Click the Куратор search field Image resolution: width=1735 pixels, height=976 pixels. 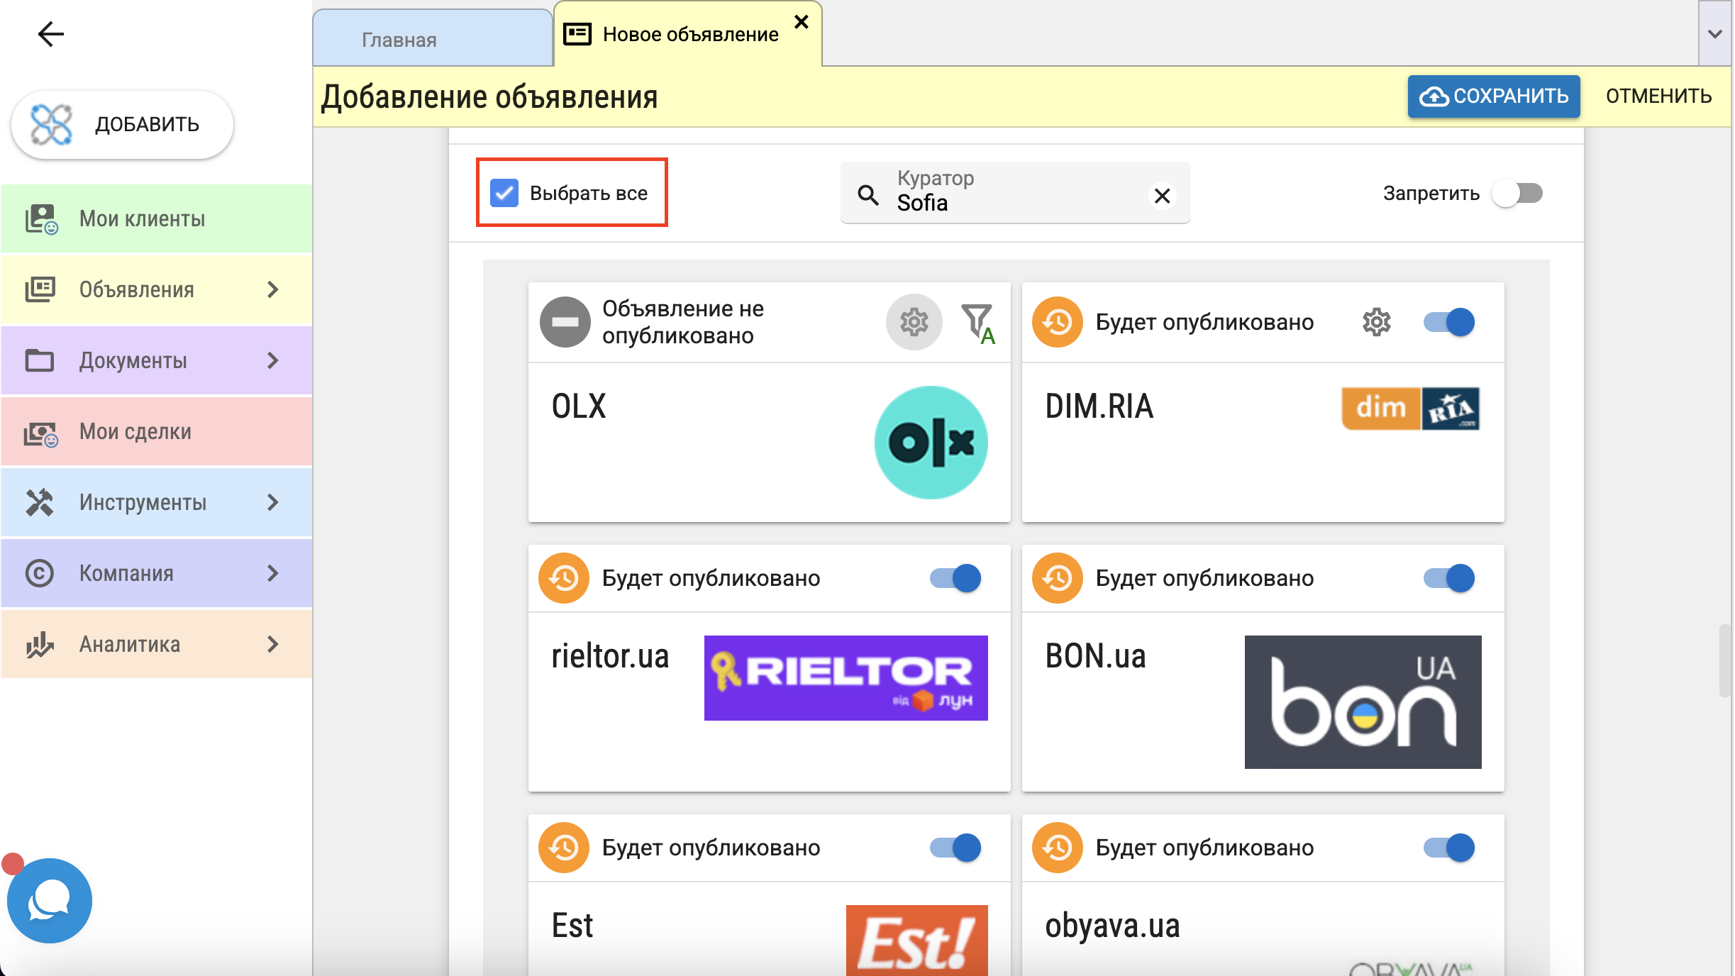pos(1015,193)
